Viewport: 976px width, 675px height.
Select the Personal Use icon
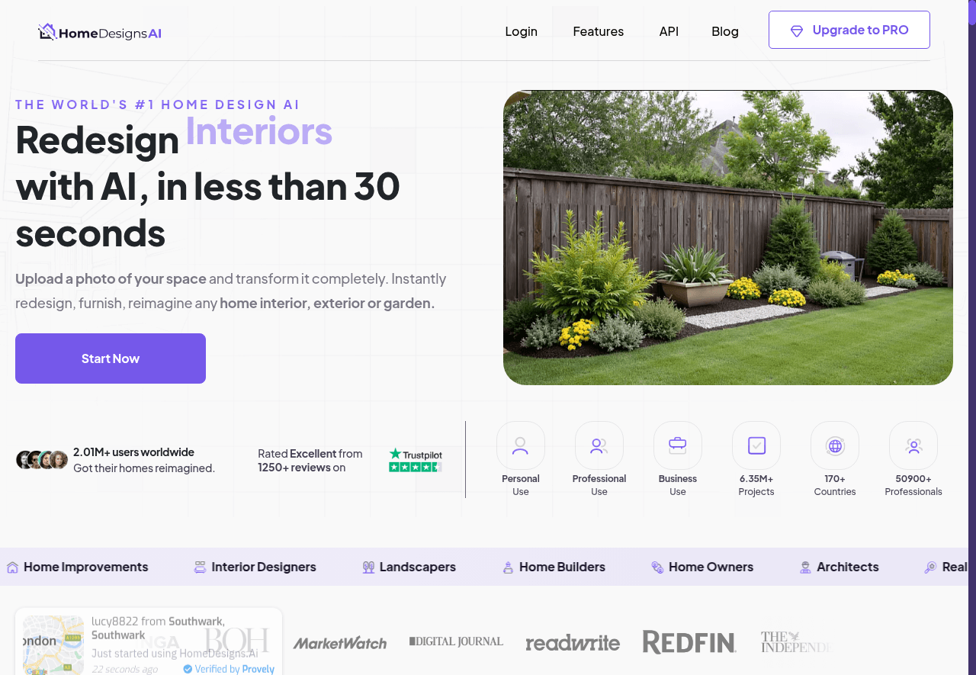[521, 445]
